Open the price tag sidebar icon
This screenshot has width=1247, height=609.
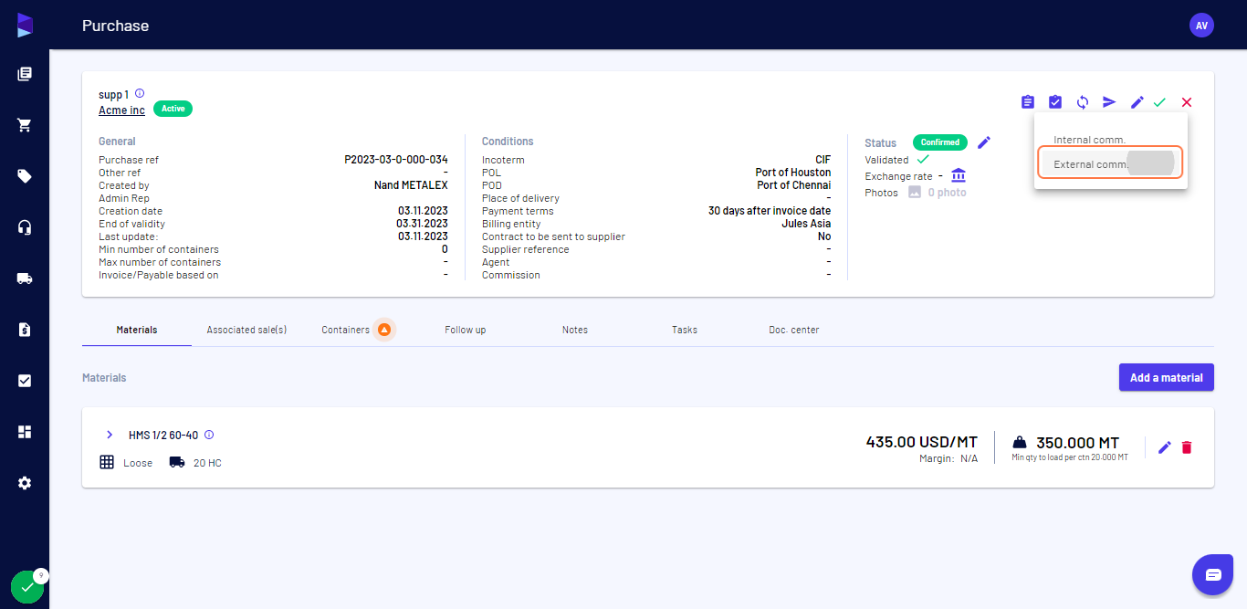25,176
